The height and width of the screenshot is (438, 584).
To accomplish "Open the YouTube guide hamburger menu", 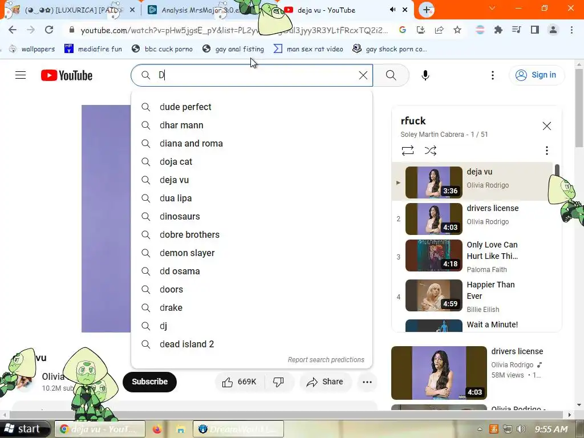I will [x=21, y=75].
